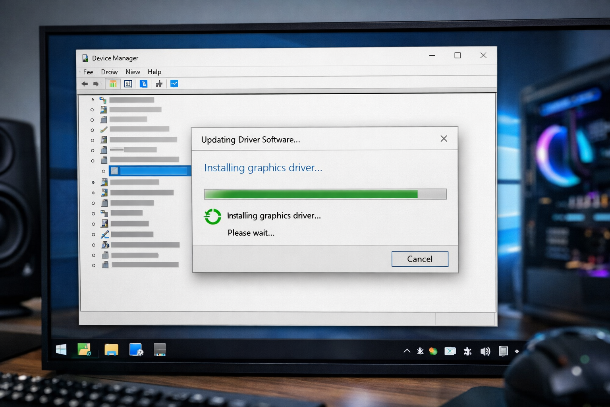Image resolution: width=610 pixels, height=407 pixels.
Task: Open File Explorer from the taskbar
Action: coord(111,350)
